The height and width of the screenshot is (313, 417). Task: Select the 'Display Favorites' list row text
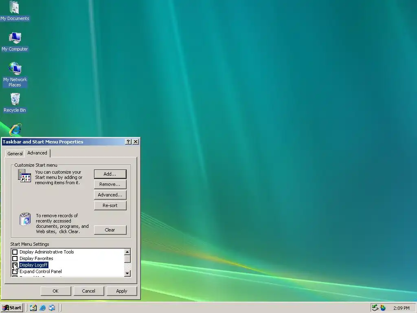36,258
